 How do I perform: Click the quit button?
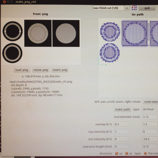coord(147,8)
